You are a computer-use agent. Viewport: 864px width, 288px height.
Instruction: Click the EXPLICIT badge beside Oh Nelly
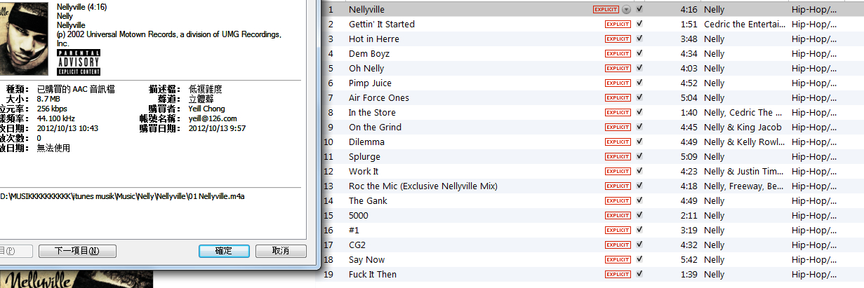(x=618, y=68)
